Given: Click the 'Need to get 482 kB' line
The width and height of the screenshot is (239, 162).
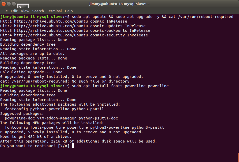Looking at the screenshot, I should 36,137.
